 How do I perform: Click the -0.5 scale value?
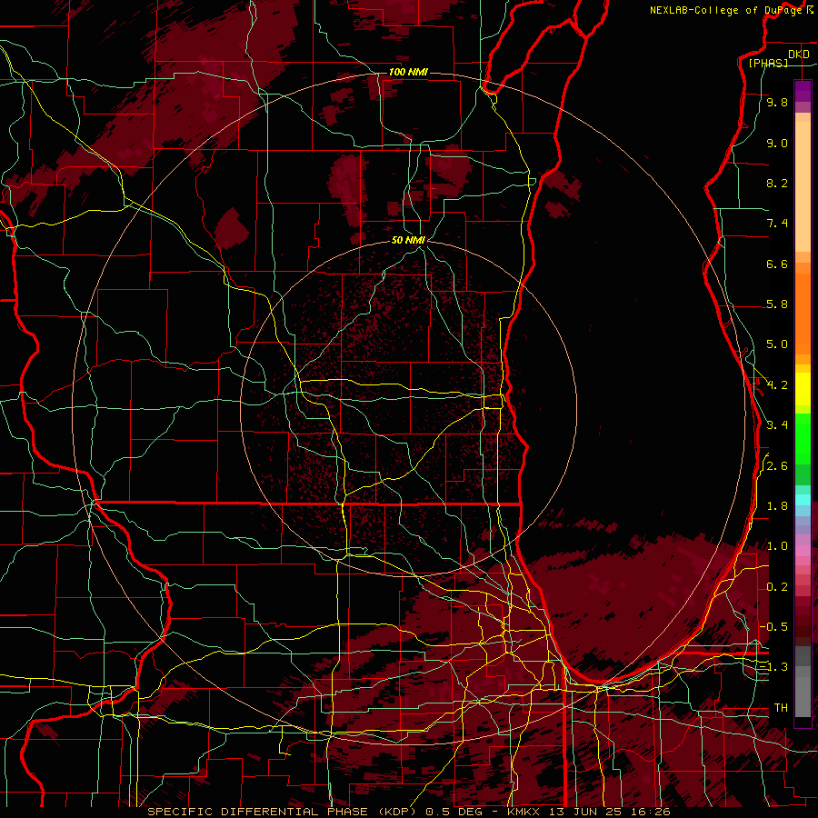click(x=774, y=627)
